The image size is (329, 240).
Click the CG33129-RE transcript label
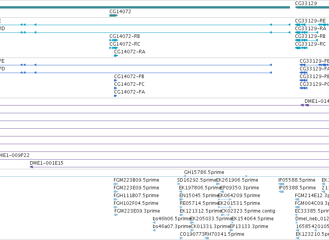pyautogui.click(x=310, y=21)
